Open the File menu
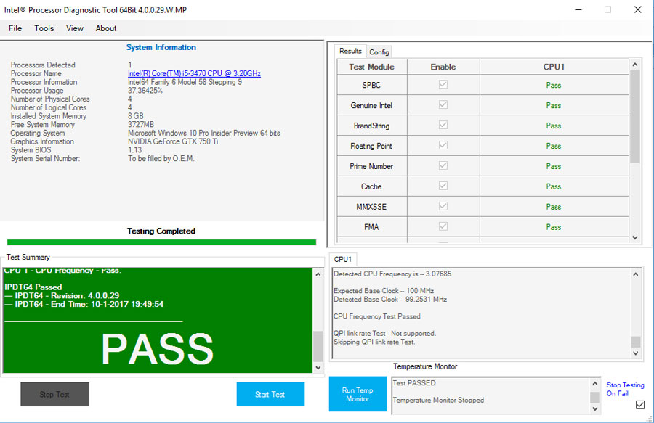This screenshot has height=423, width=654. click(x=15, y=28)
